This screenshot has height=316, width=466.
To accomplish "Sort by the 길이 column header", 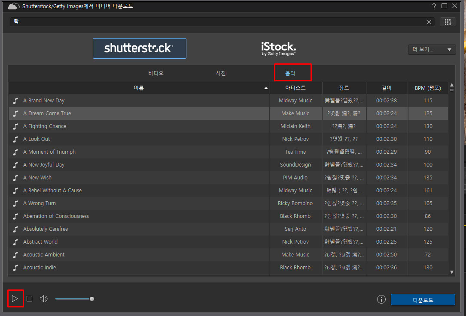I will (x=387, y=88).
